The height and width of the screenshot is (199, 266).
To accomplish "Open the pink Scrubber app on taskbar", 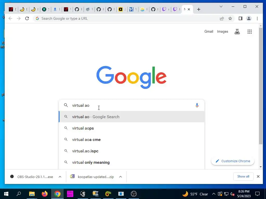I will [70, 194].
